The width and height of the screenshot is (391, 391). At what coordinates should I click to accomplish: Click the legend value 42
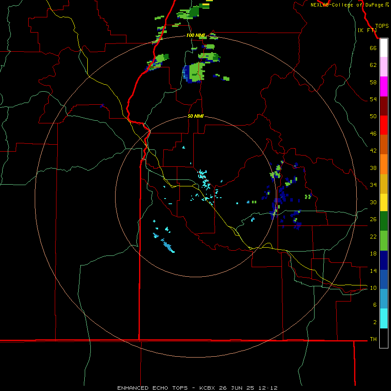point(373,150)
